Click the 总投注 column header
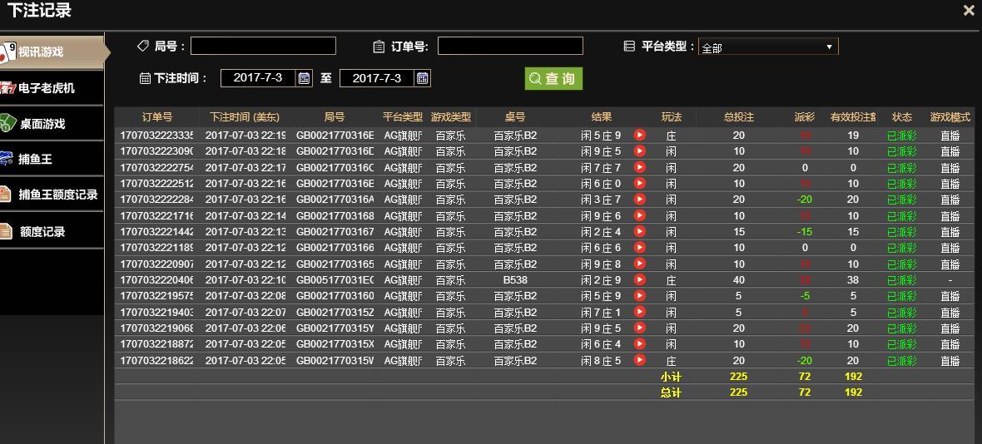 point(738,117)
